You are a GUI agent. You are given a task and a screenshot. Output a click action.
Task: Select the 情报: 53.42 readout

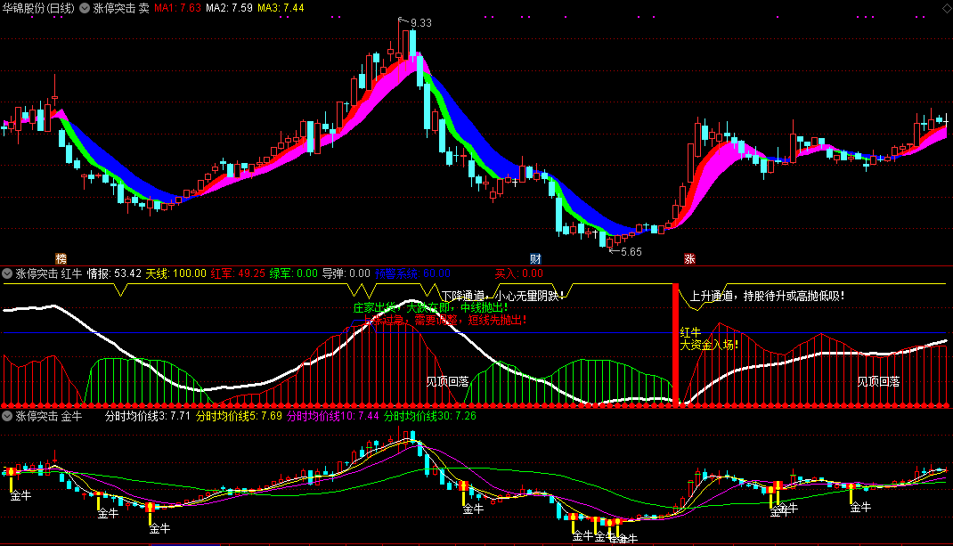[114, 273]
